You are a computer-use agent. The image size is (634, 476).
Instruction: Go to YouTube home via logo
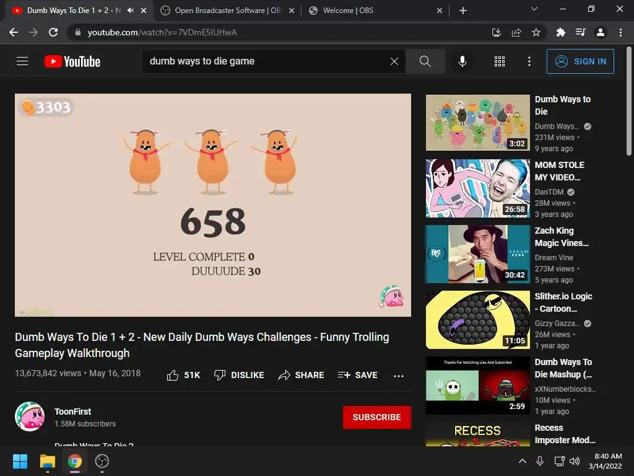pos(72,61)
